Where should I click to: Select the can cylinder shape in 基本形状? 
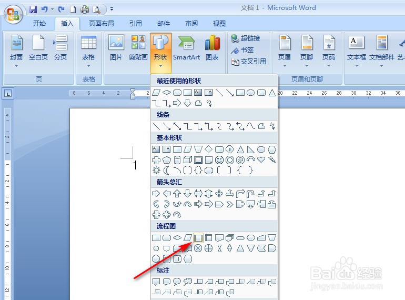coord(177,160)
